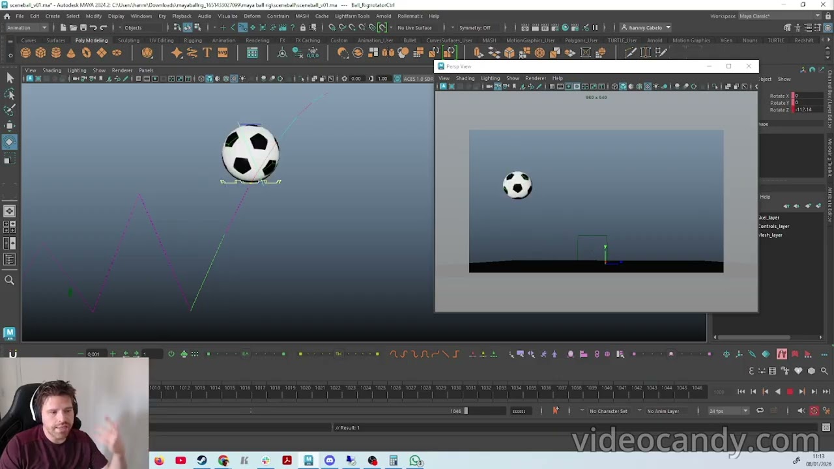Click the SVG import shelf icon
Image resolution: width=834 pixels, height=469 pixels.
pos(222,53)
